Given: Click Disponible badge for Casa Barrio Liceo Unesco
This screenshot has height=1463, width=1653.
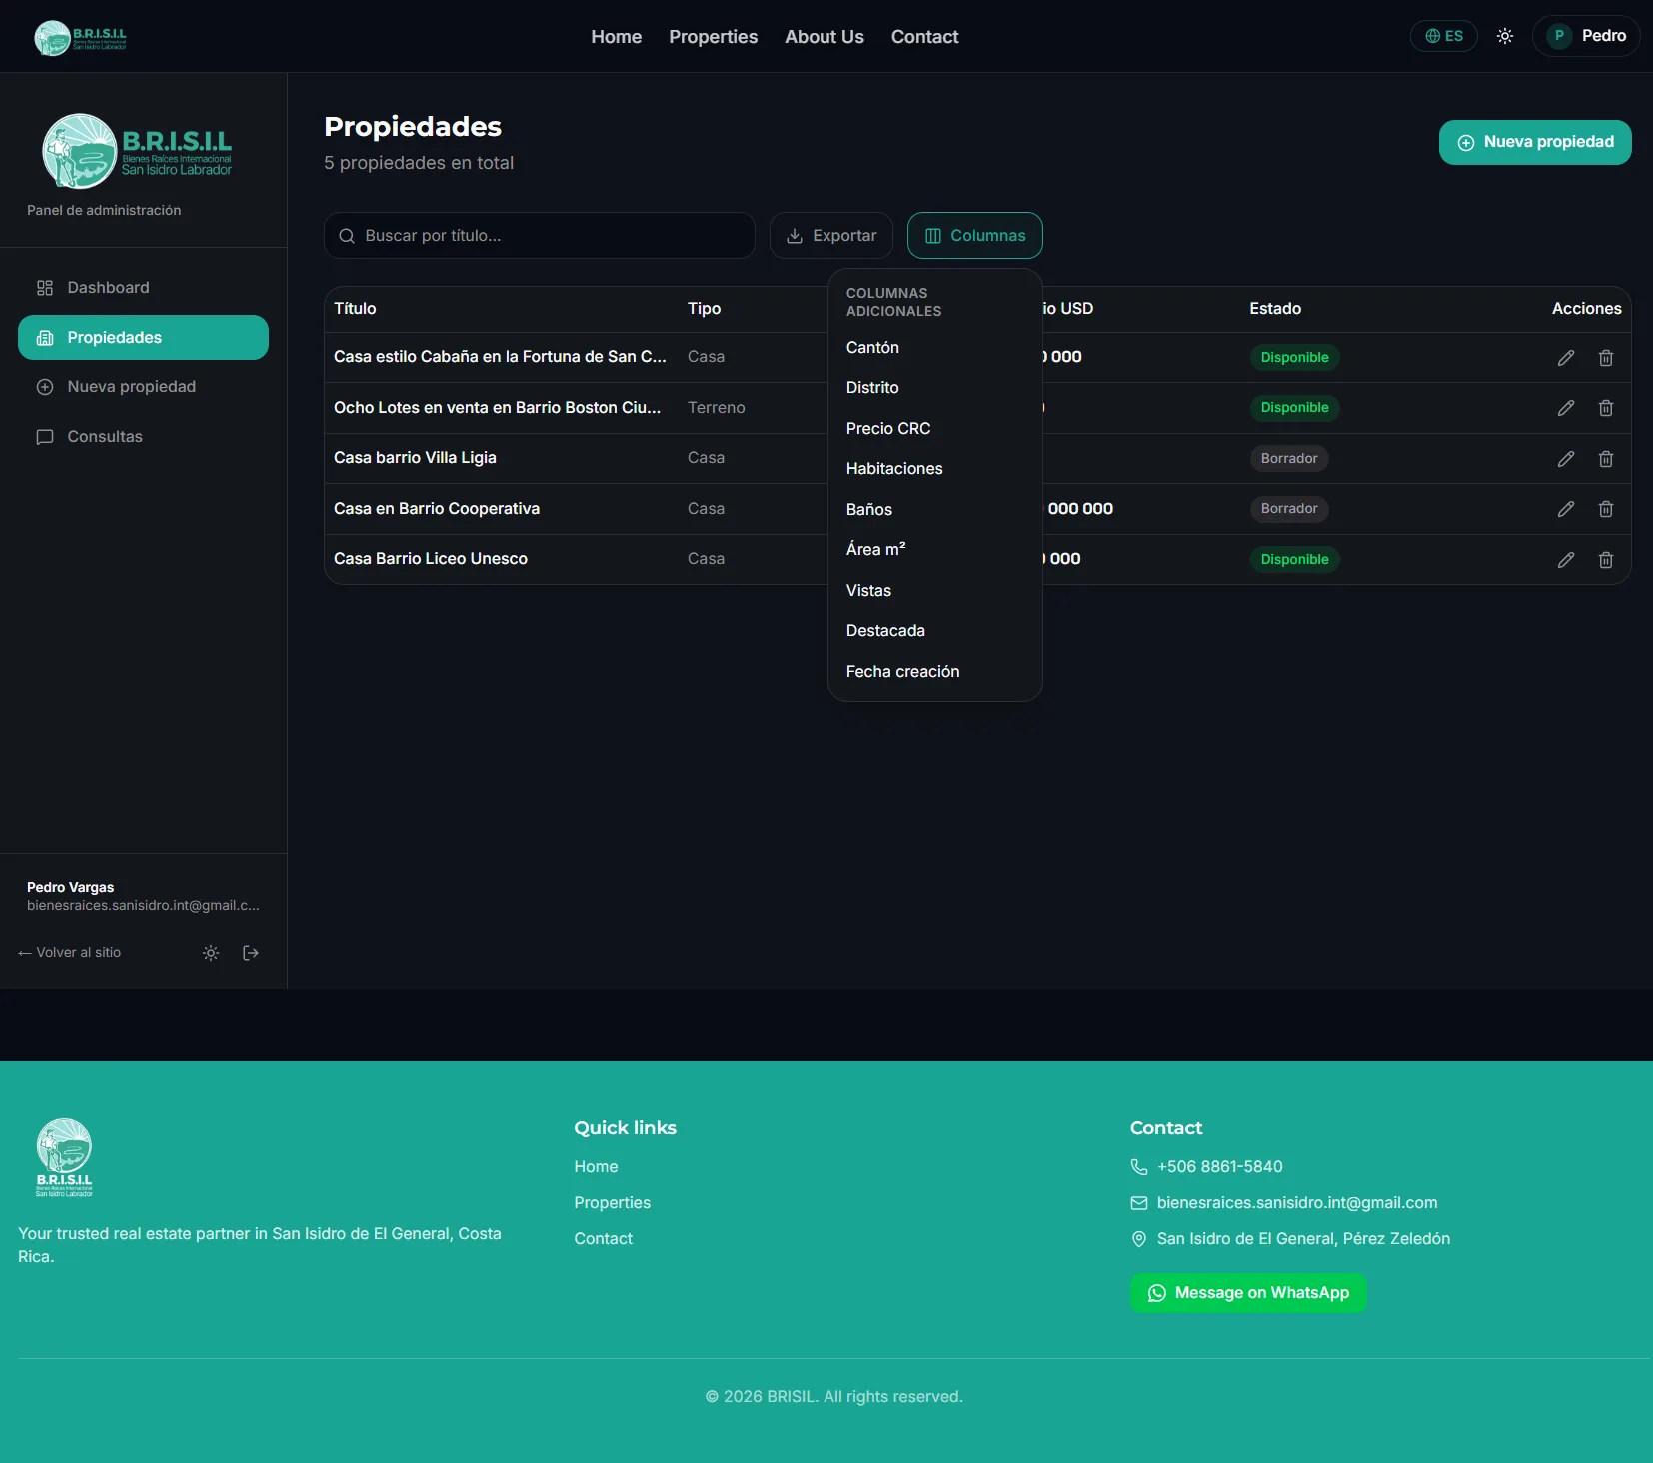Looking at the screenshot, I should 1294,560.
